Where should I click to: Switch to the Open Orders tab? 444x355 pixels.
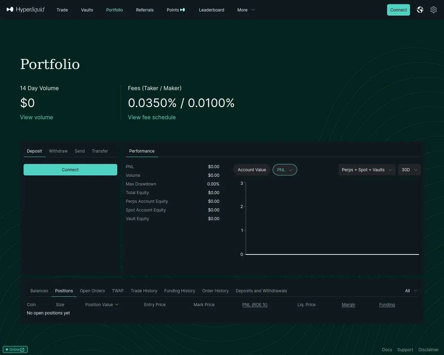click(92, 291)
